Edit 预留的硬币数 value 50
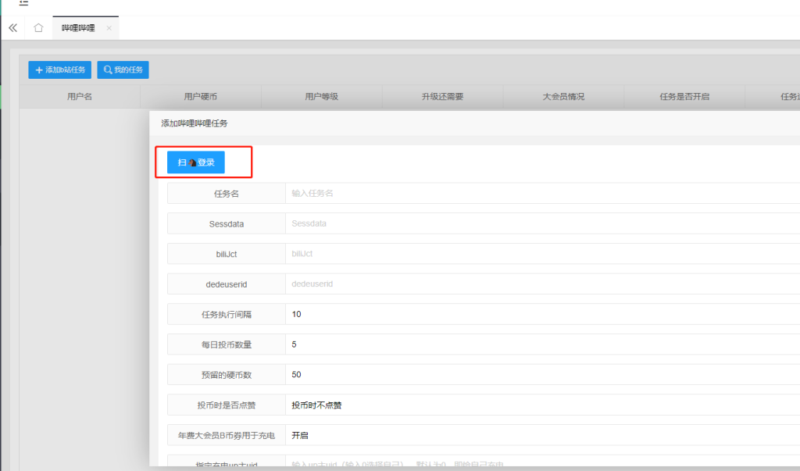Screen dimensions: 800x471 (542, 375)
